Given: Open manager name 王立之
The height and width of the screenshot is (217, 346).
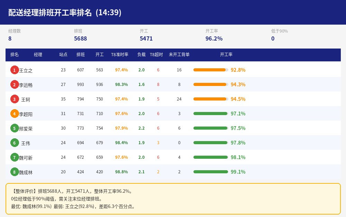Looking at the screenshot, I should click(x=26, y=70).
